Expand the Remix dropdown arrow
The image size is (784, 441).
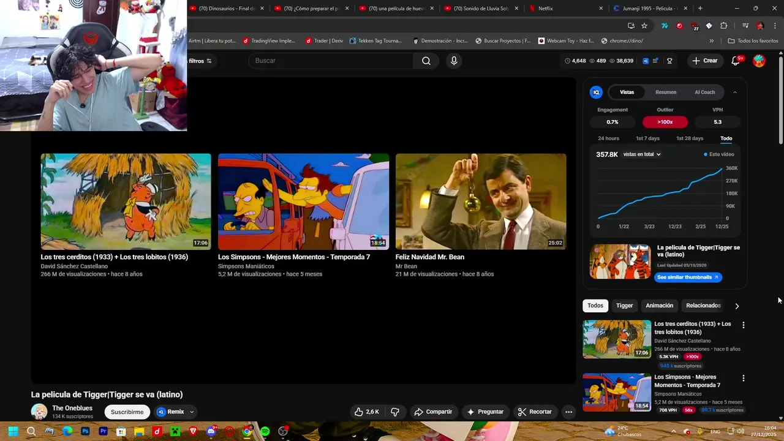point(192,412)
